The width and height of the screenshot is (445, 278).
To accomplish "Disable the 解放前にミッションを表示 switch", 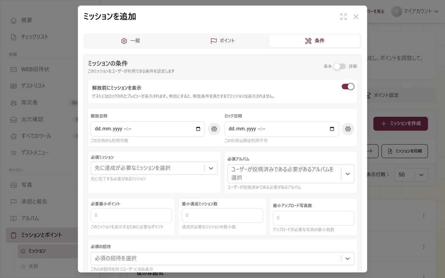I will pyautogui.click(x=348, y=86).
